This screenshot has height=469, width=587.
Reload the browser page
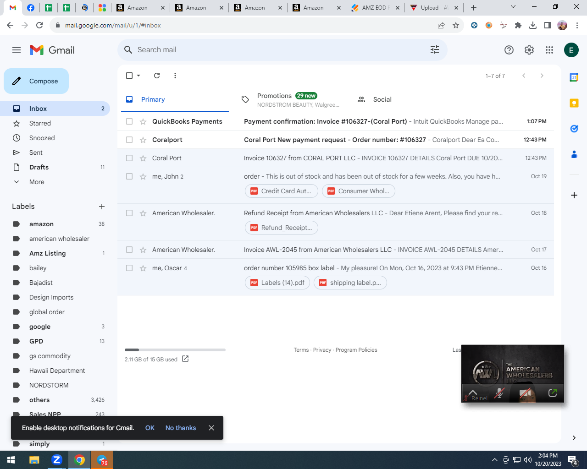[39, 25]
